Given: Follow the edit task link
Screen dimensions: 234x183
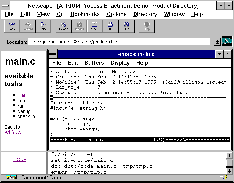Looking at the screenshot, I should click(22, 96).
